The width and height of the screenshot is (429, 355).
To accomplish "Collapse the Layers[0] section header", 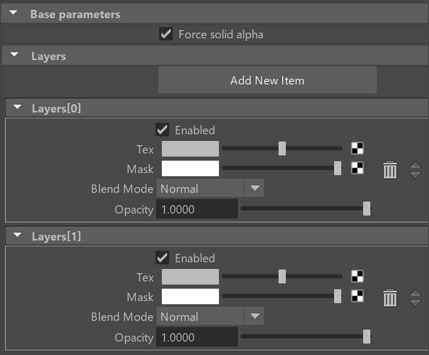I will point(17,107).
